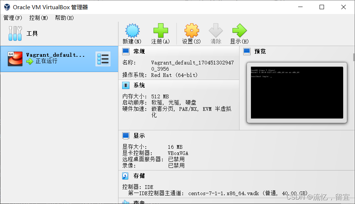Click the boot order 软驱, 光驱, 硬盘 value
The height and width of the screenshot is (204, 355).
click(174, 103)
